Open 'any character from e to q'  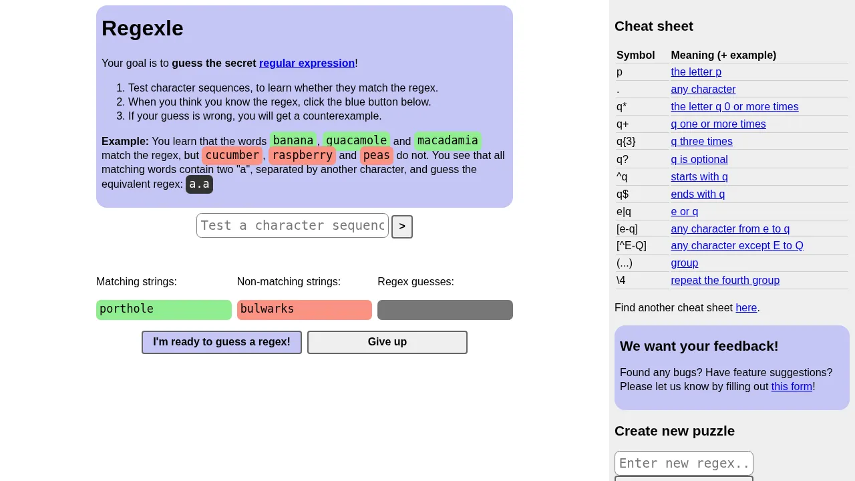[x=730, y=229]
